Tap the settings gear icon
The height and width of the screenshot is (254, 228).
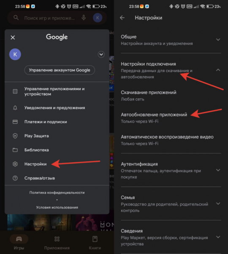(x=15, y=164)
